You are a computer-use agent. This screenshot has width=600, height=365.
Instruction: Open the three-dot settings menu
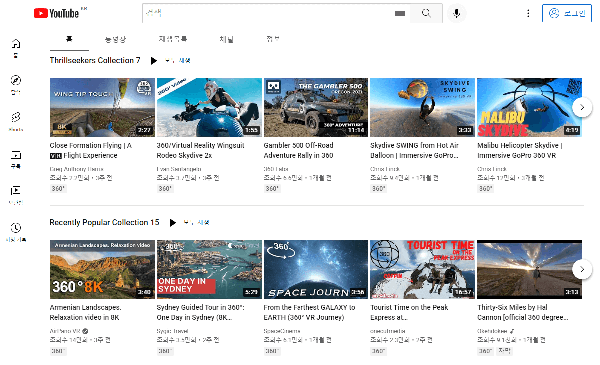(528, 13)
